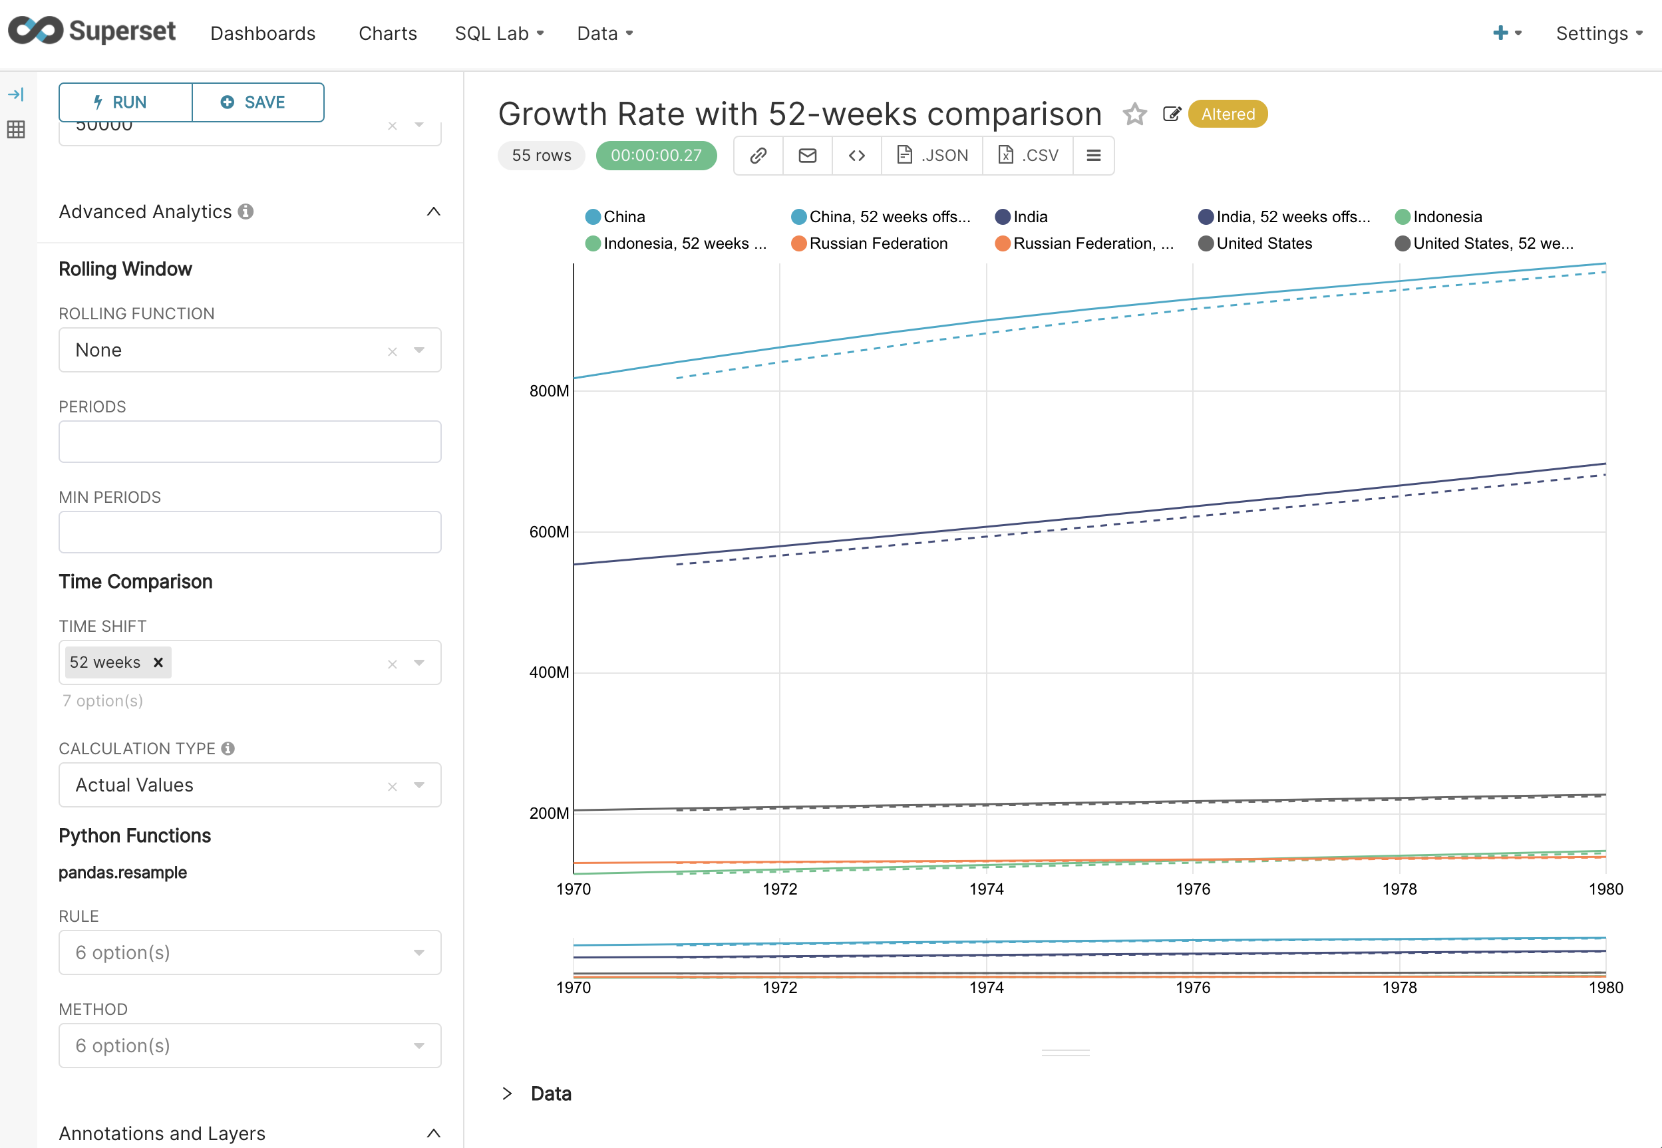Star the chart as favorite
Viewport: 1662px width, 1148px height.
point(1134,114)
